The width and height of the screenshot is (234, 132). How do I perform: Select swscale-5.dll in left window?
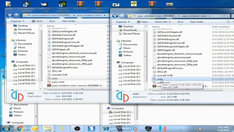pos(59,75)
